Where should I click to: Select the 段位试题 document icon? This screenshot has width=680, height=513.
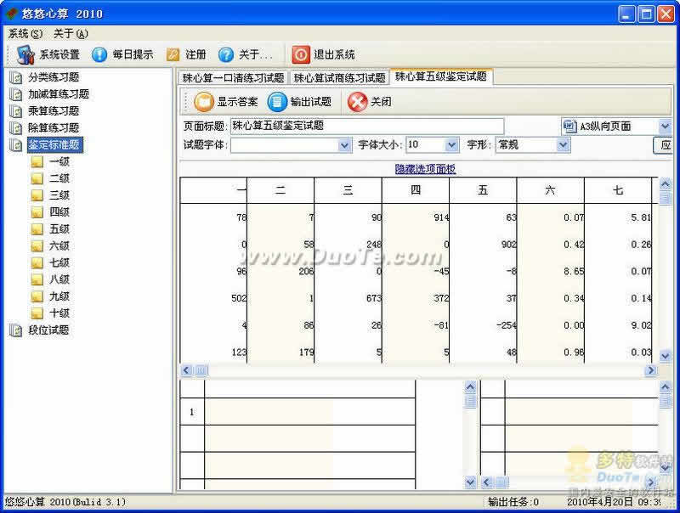[x=15, y=330]
